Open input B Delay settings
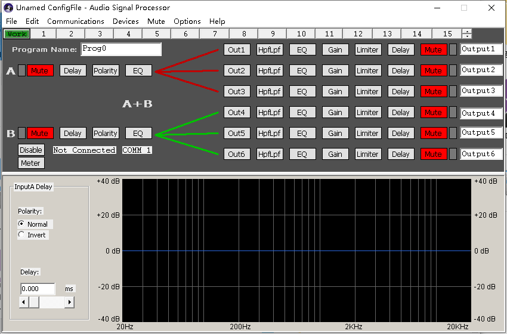 [x=73, y=133]
